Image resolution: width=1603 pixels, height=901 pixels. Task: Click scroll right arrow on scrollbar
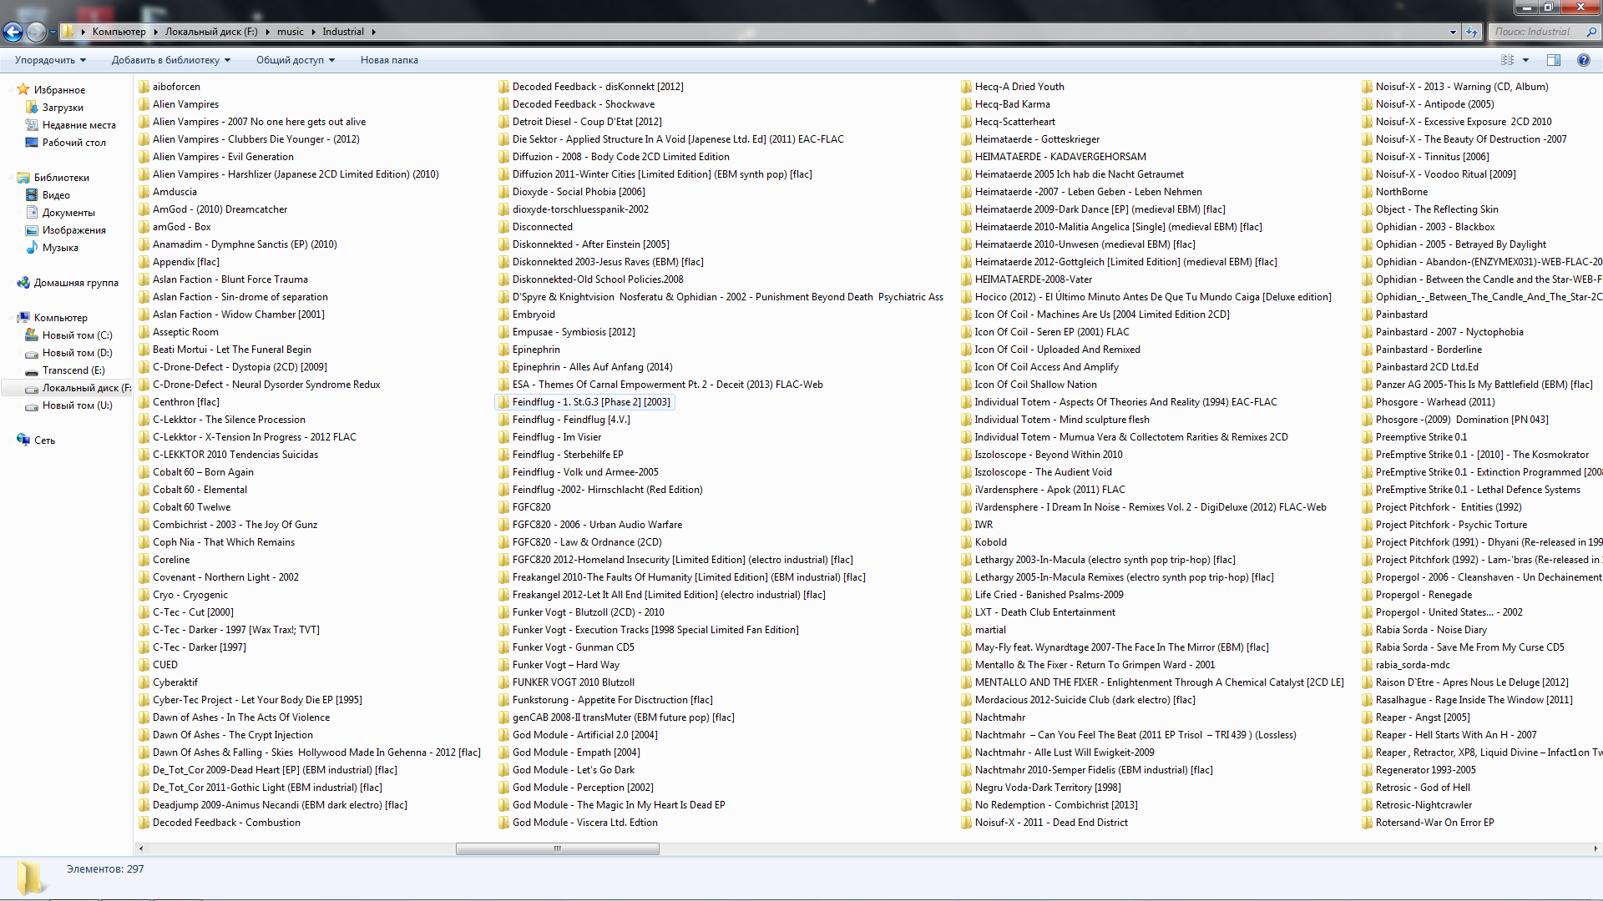point(1595,848)
